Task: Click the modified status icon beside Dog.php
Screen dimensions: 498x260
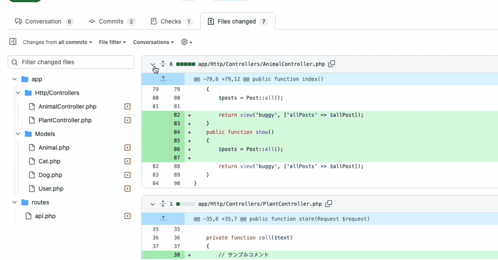Action: point(127,175)
